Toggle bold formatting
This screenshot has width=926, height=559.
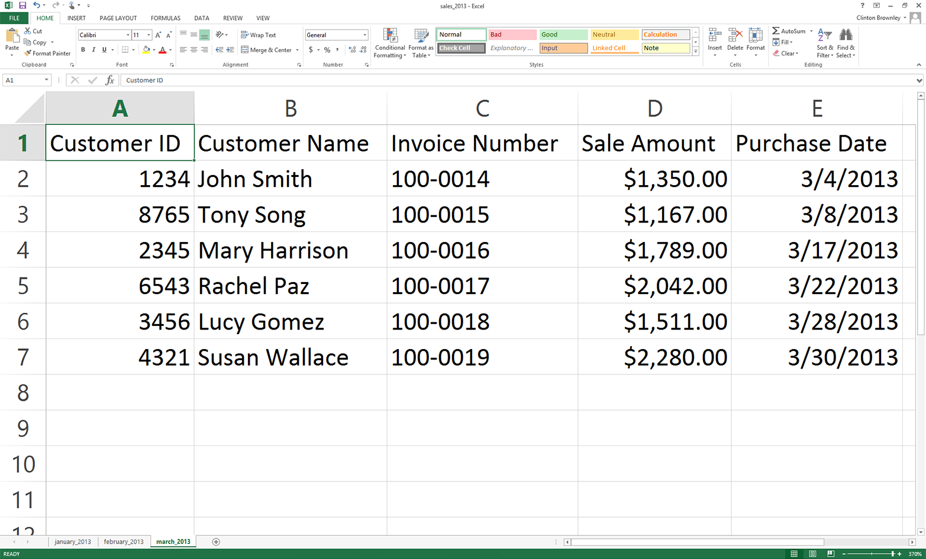click(82, 50)
